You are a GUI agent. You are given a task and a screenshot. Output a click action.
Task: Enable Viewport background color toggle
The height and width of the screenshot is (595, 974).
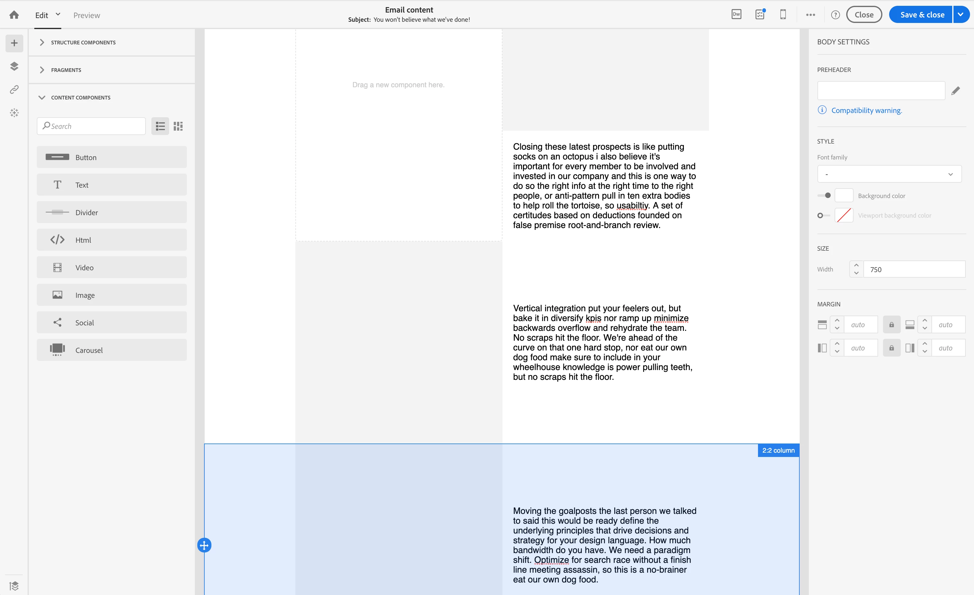click(x=823, y=215)
